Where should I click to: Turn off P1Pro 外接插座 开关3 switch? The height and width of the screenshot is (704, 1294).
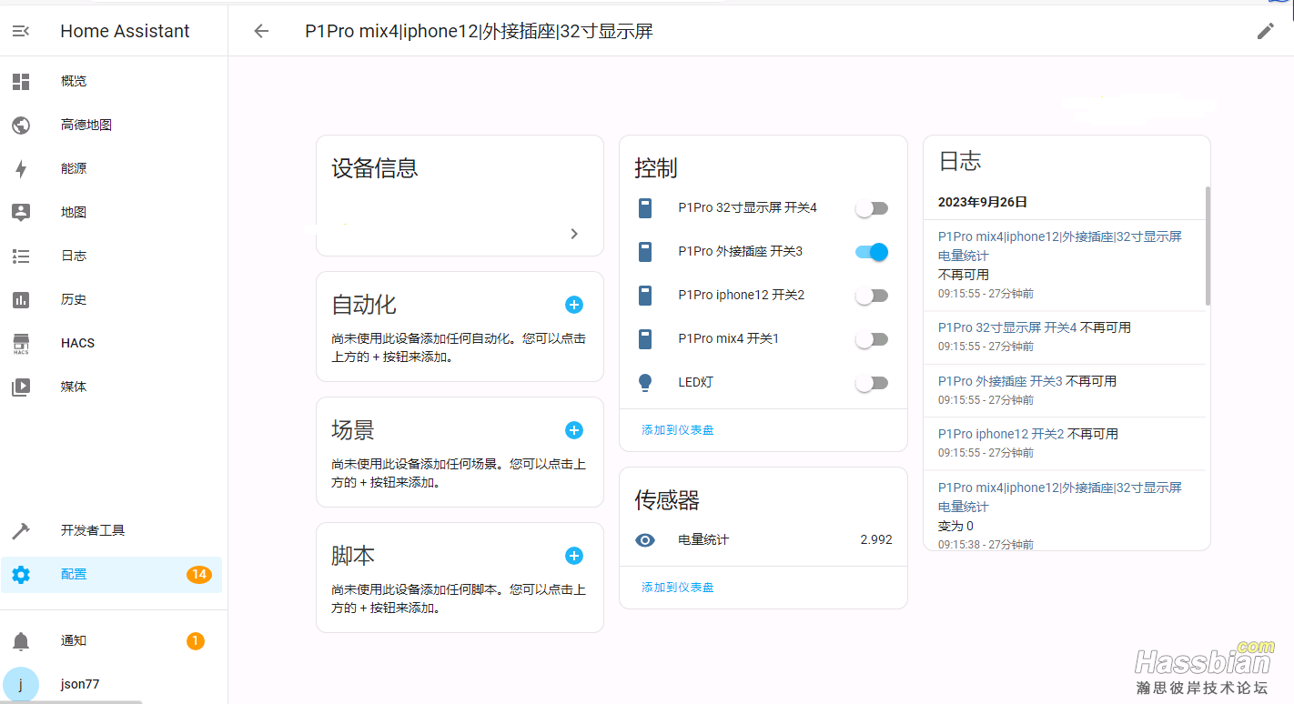point(872,252)
